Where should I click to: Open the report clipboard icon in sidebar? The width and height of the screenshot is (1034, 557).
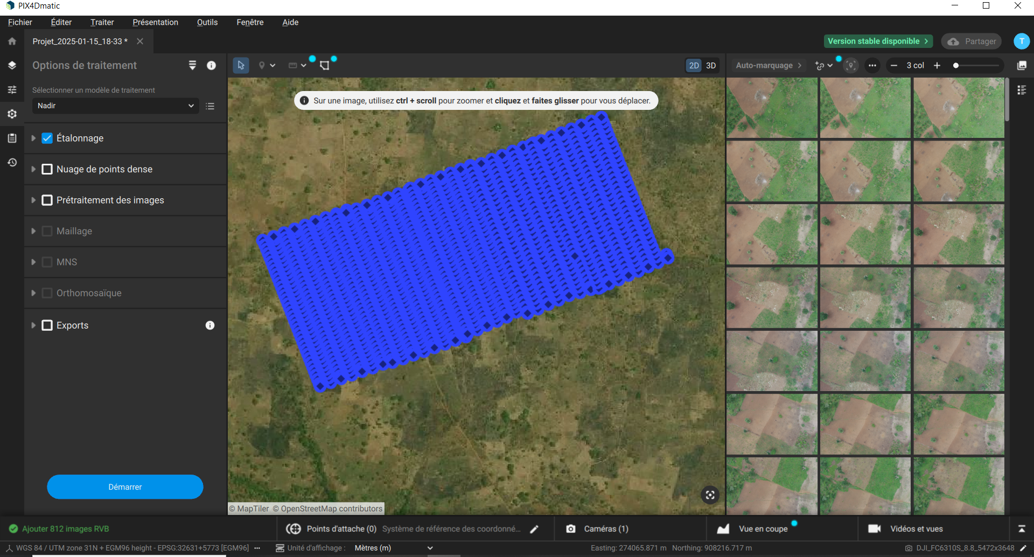point(12,138)
